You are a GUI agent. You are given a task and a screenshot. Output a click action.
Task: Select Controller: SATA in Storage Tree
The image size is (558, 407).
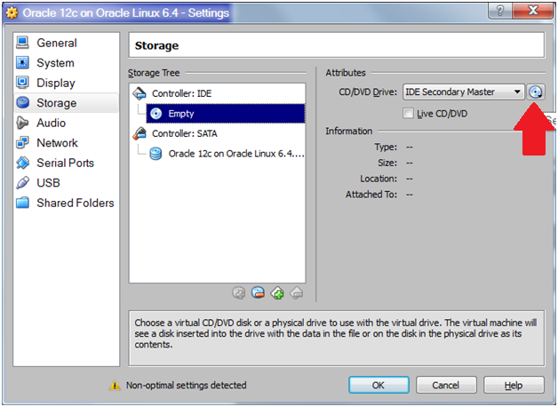coord(185,133)
